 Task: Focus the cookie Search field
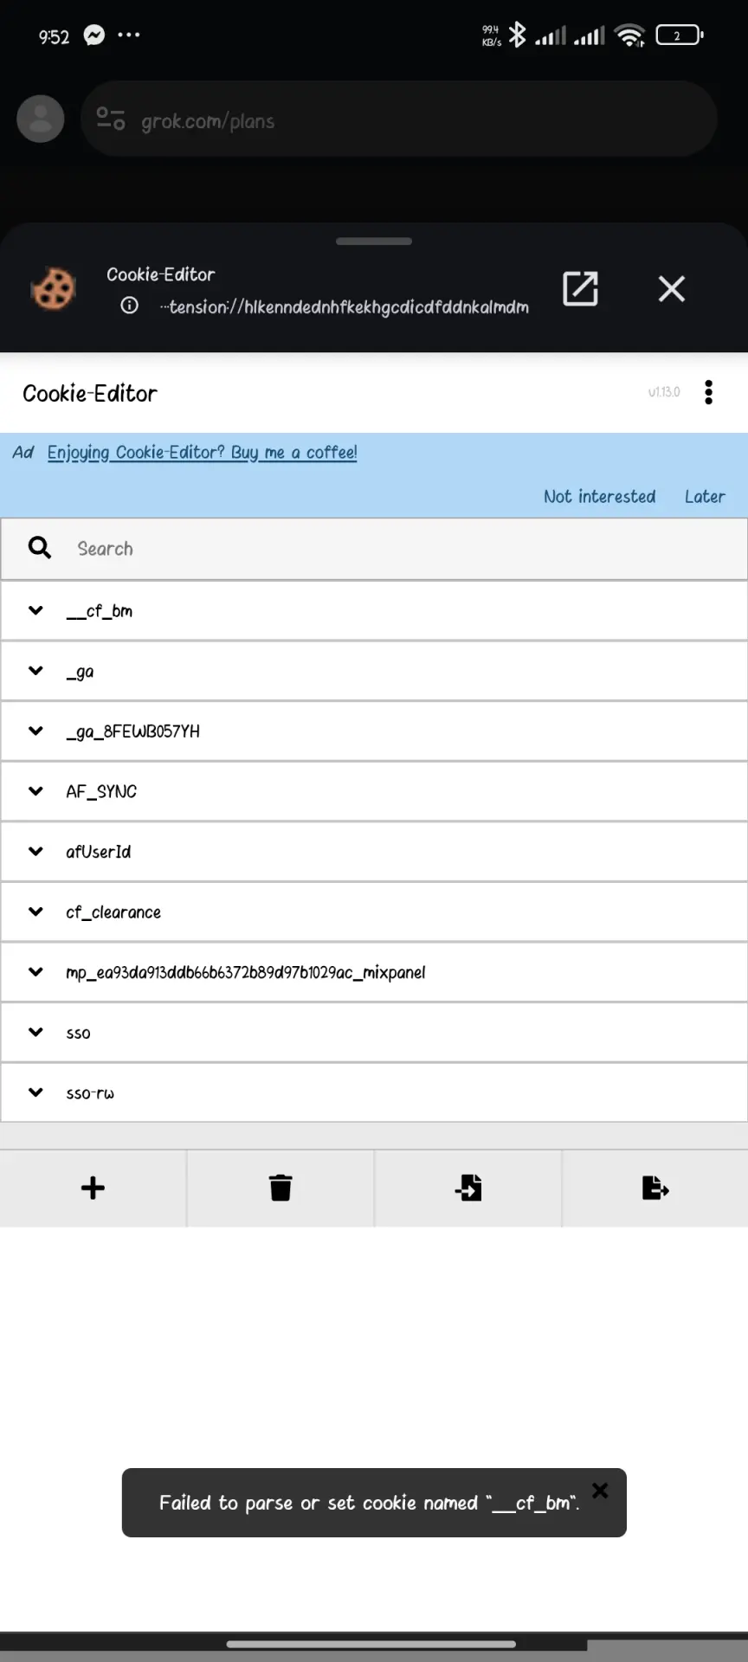(x=374, y=549)
